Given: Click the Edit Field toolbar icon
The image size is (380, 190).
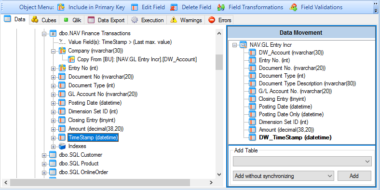Looking at the screenshot, I should coord(135,7).
